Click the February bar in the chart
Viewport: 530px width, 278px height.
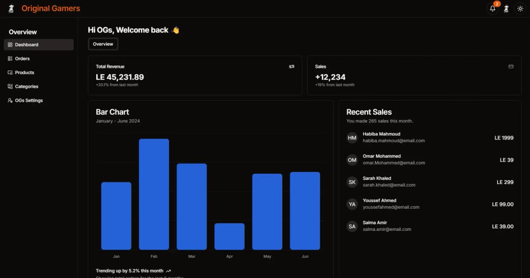point(154,194)
